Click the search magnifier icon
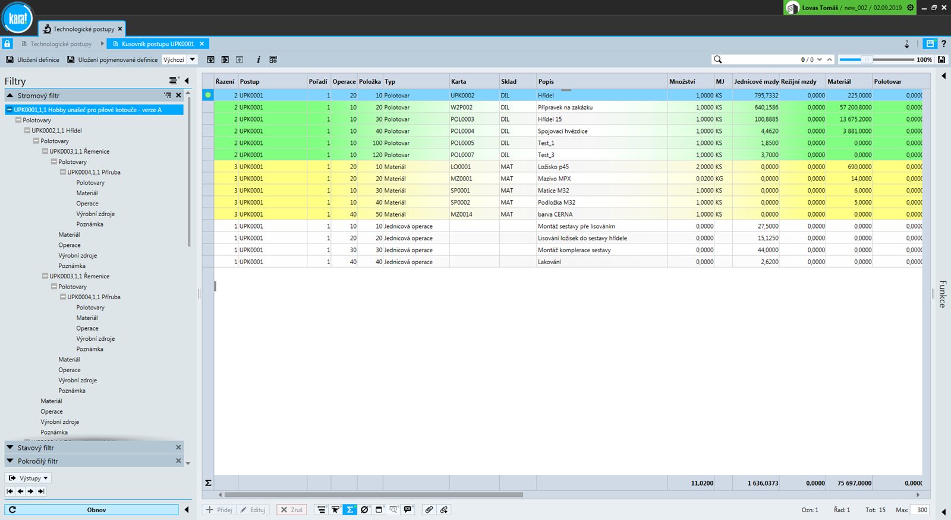The image size is (951, 520). pos(718,59)
